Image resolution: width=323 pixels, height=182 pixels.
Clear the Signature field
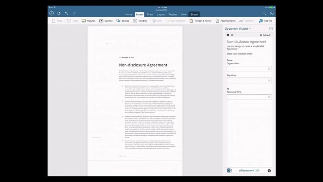click(x=269, y=80)
